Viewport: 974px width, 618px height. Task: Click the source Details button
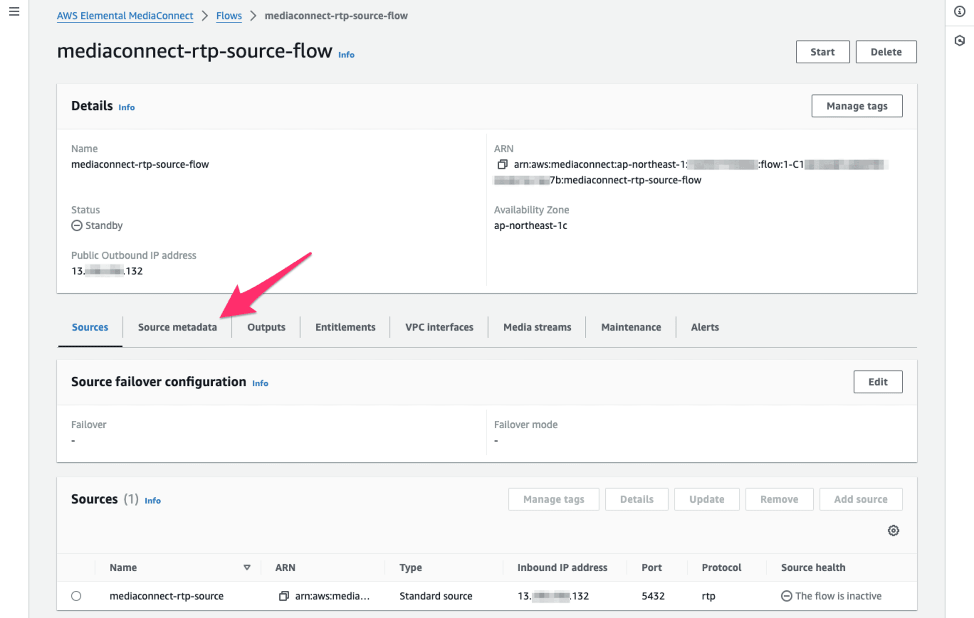(637, 499)
